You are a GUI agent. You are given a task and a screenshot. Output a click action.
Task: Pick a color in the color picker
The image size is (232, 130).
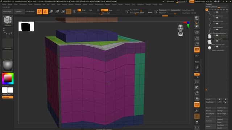click(x=8, y=78)
